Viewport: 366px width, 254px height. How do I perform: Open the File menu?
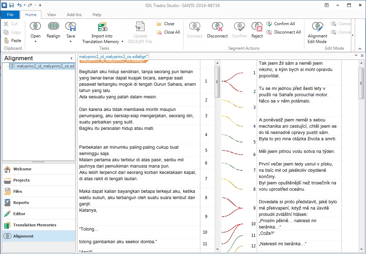tap(10, 15)
